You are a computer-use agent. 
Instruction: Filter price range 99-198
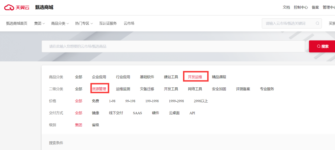point(130,101)
